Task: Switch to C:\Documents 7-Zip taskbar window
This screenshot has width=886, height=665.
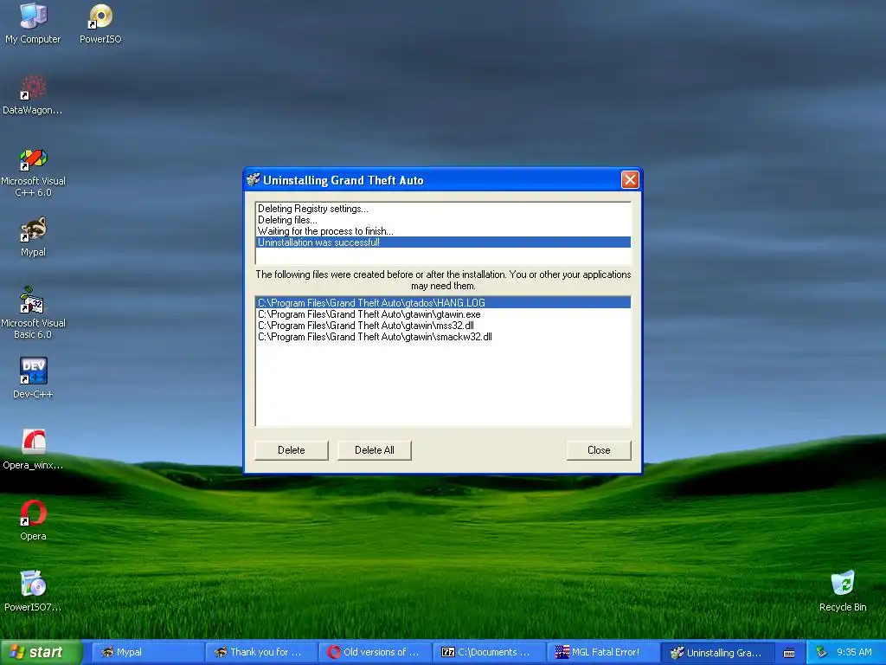Action: click(x=489, y=652)
